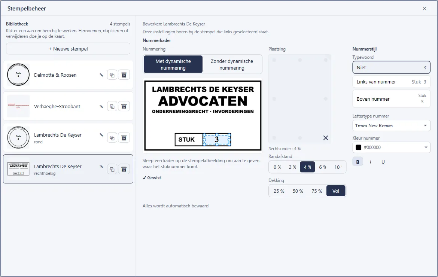Click the 'Rechtsonder · 4 %' label
Screen dimensions: 438x277
pos(285,149)
